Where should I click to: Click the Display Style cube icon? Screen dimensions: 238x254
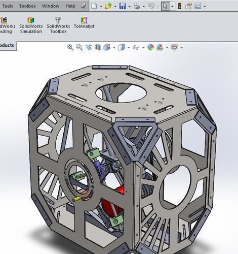point(121,47)
